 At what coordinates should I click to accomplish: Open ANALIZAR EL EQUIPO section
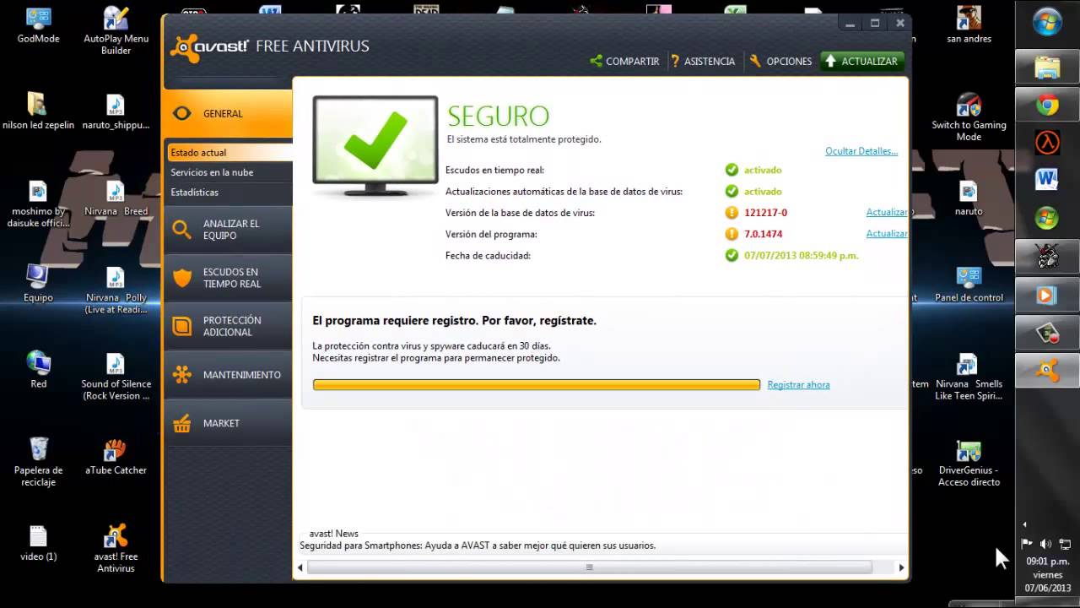228,230
